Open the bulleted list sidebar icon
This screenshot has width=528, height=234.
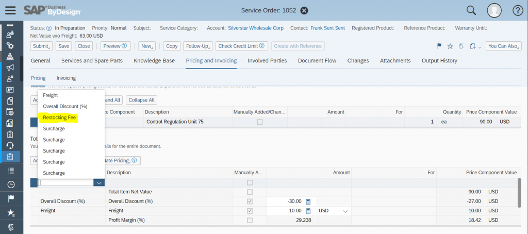click(11, 171)
